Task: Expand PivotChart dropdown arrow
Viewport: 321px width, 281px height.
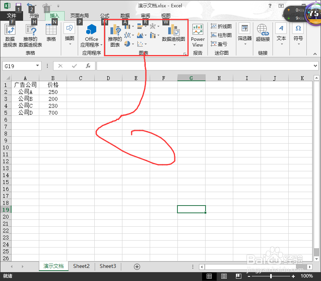Action: pyautogui.click(x=174, y=45)
